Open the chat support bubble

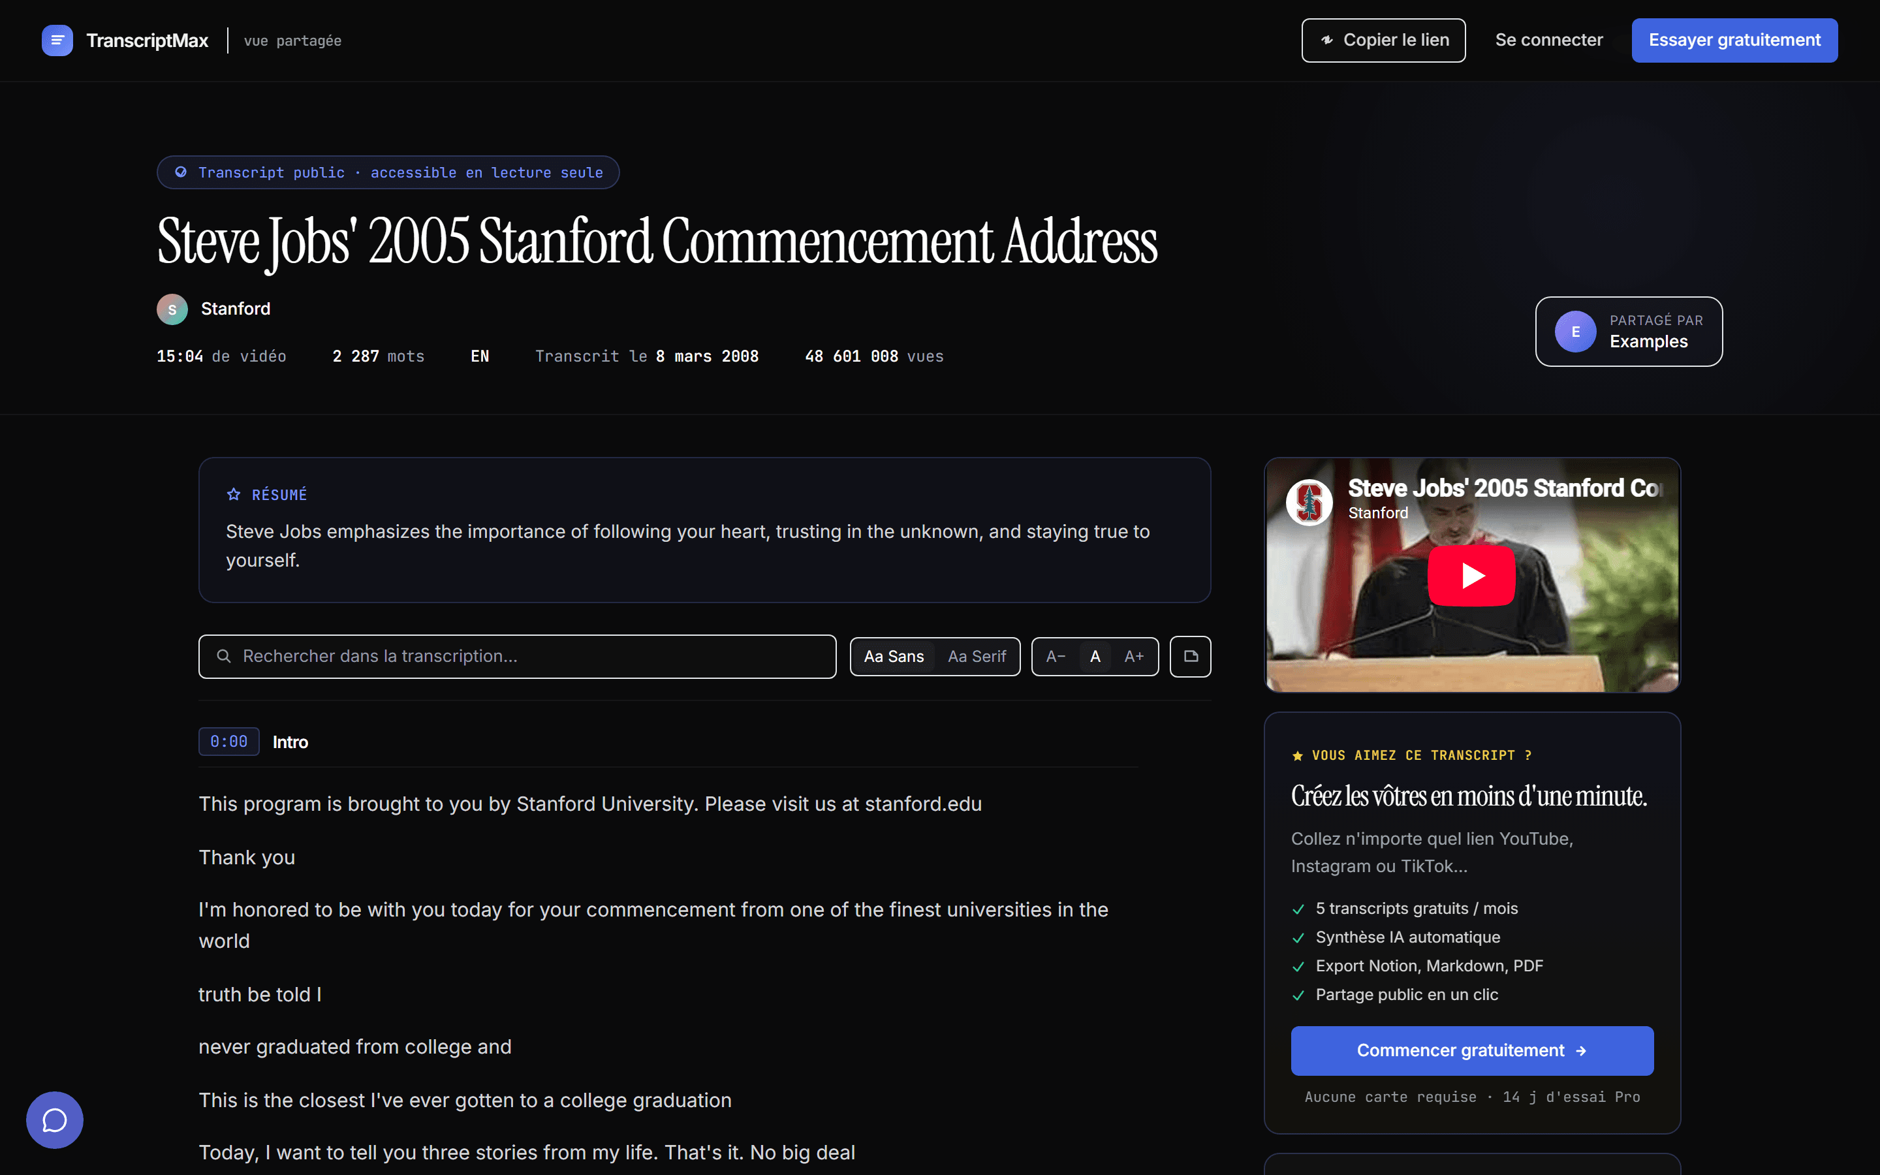pos(54,1120)
